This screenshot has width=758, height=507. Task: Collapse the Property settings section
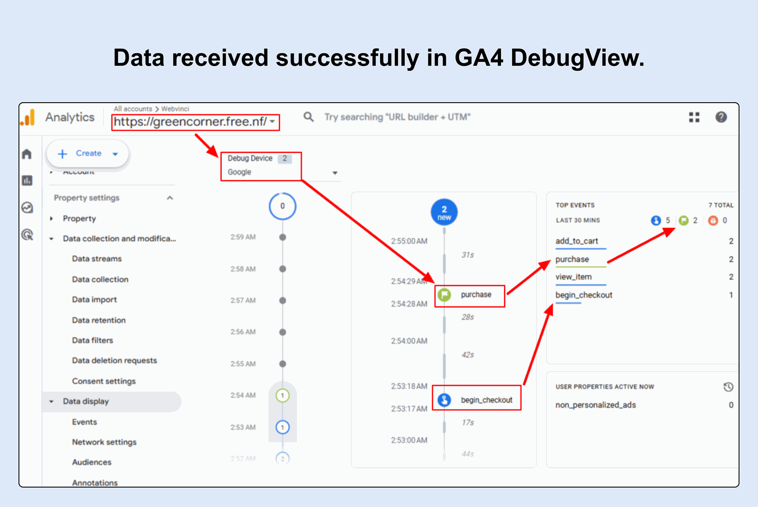pyautogui.click(x=170, y=198)
